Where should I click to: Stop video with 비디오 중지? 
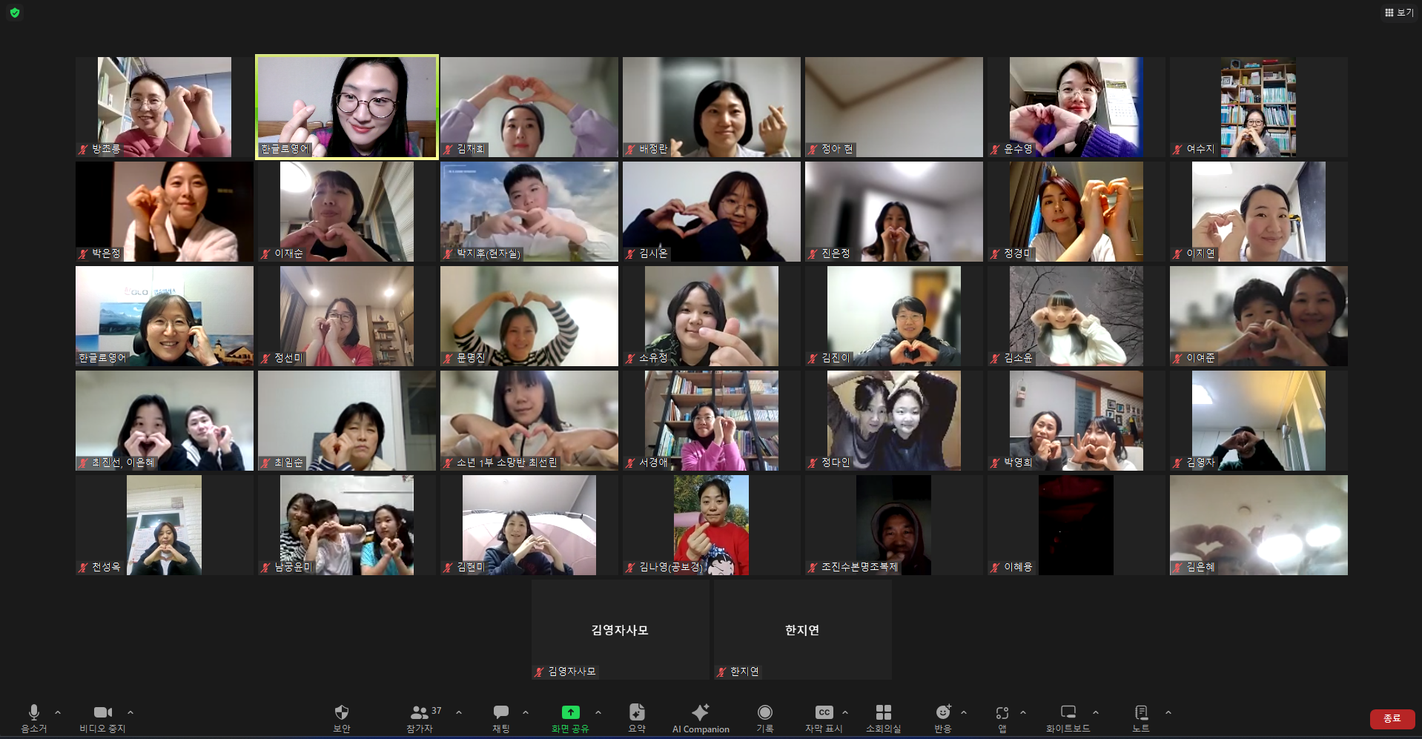[x=102, y=717]
